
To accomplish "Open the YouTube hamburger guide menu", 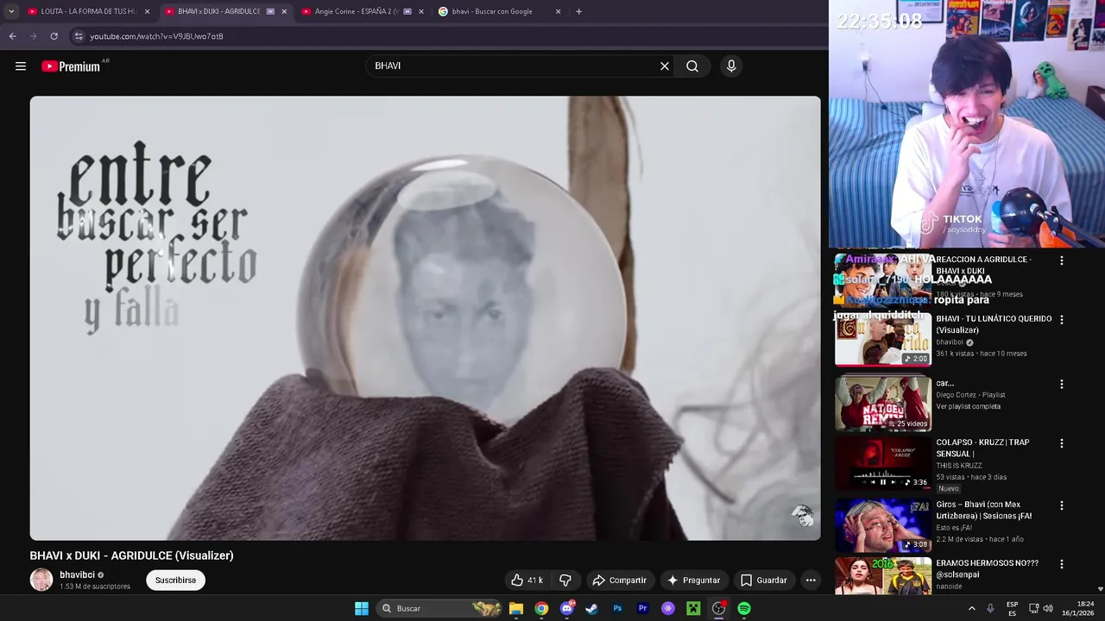I will [x=21, y=66].
